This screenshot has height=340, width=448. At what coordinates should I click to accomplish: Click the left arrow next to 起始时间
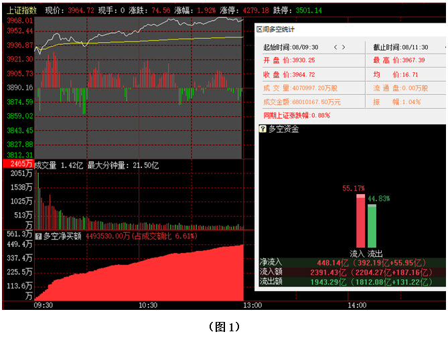tap(335, 48)
